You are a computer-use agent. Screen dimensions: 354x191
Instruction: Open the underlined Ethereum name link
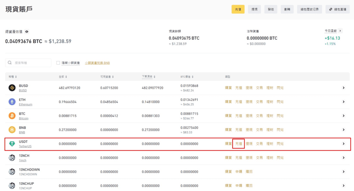(x=26, y=104)
